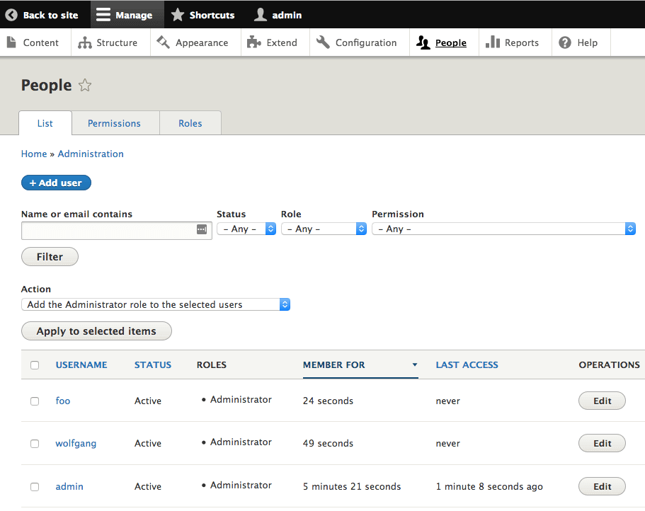Sort table by Member For column
645x511 pixels.
point(334,364)
